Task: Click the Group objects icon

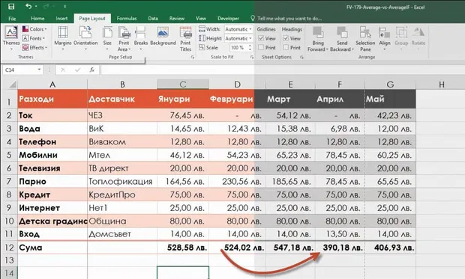Action: tap(401, 33)
